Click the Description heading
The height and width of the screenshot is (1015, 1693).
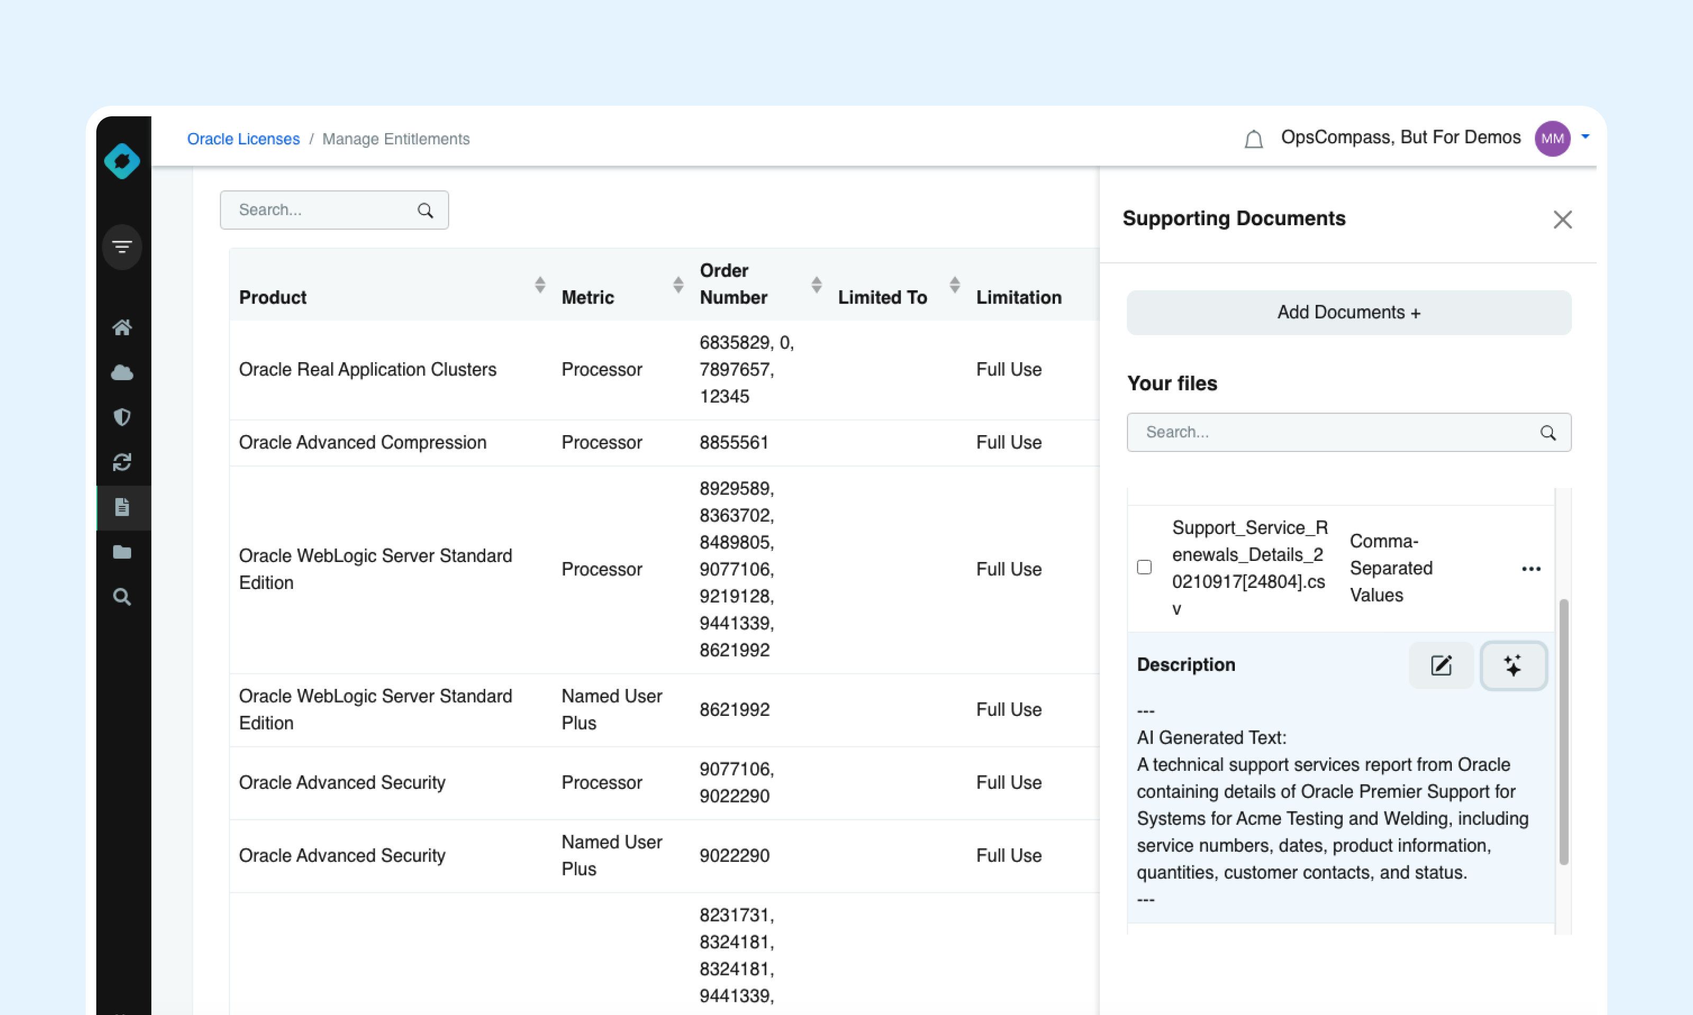[x=1186, y=665]
